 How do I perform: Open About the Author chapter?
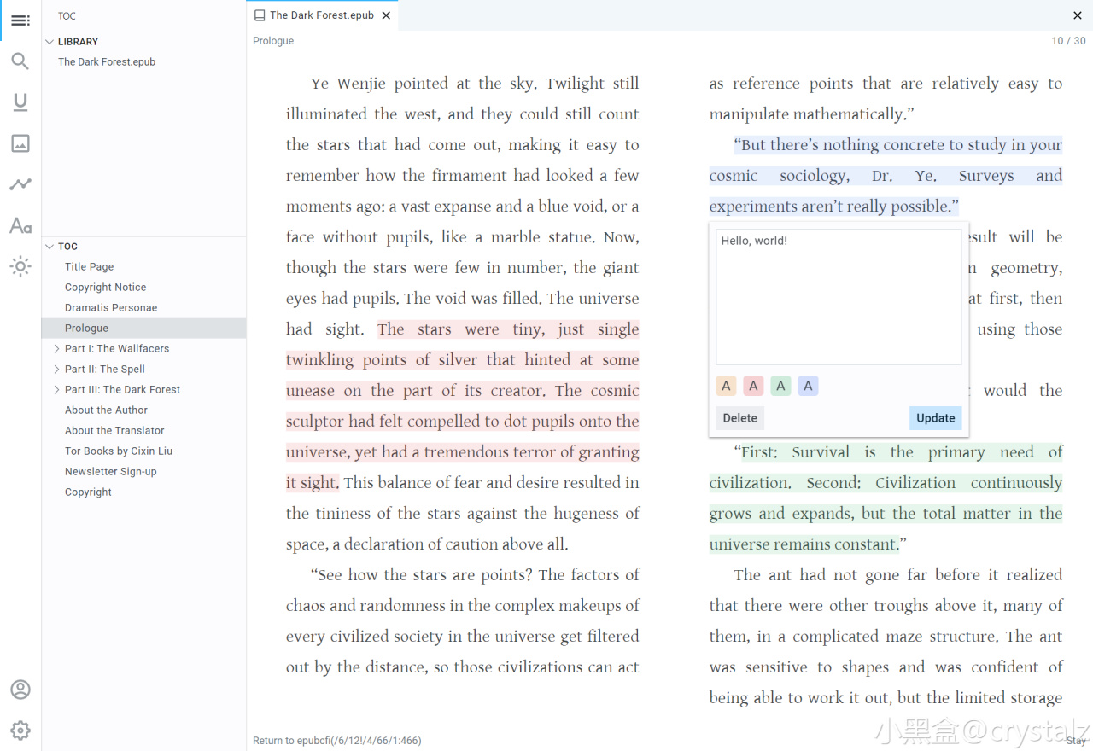pyautogui.click(x=143, y=410)
